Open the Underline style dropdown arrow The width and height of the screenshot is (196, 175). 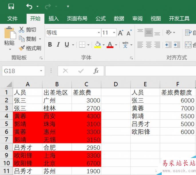coord(73,45)
